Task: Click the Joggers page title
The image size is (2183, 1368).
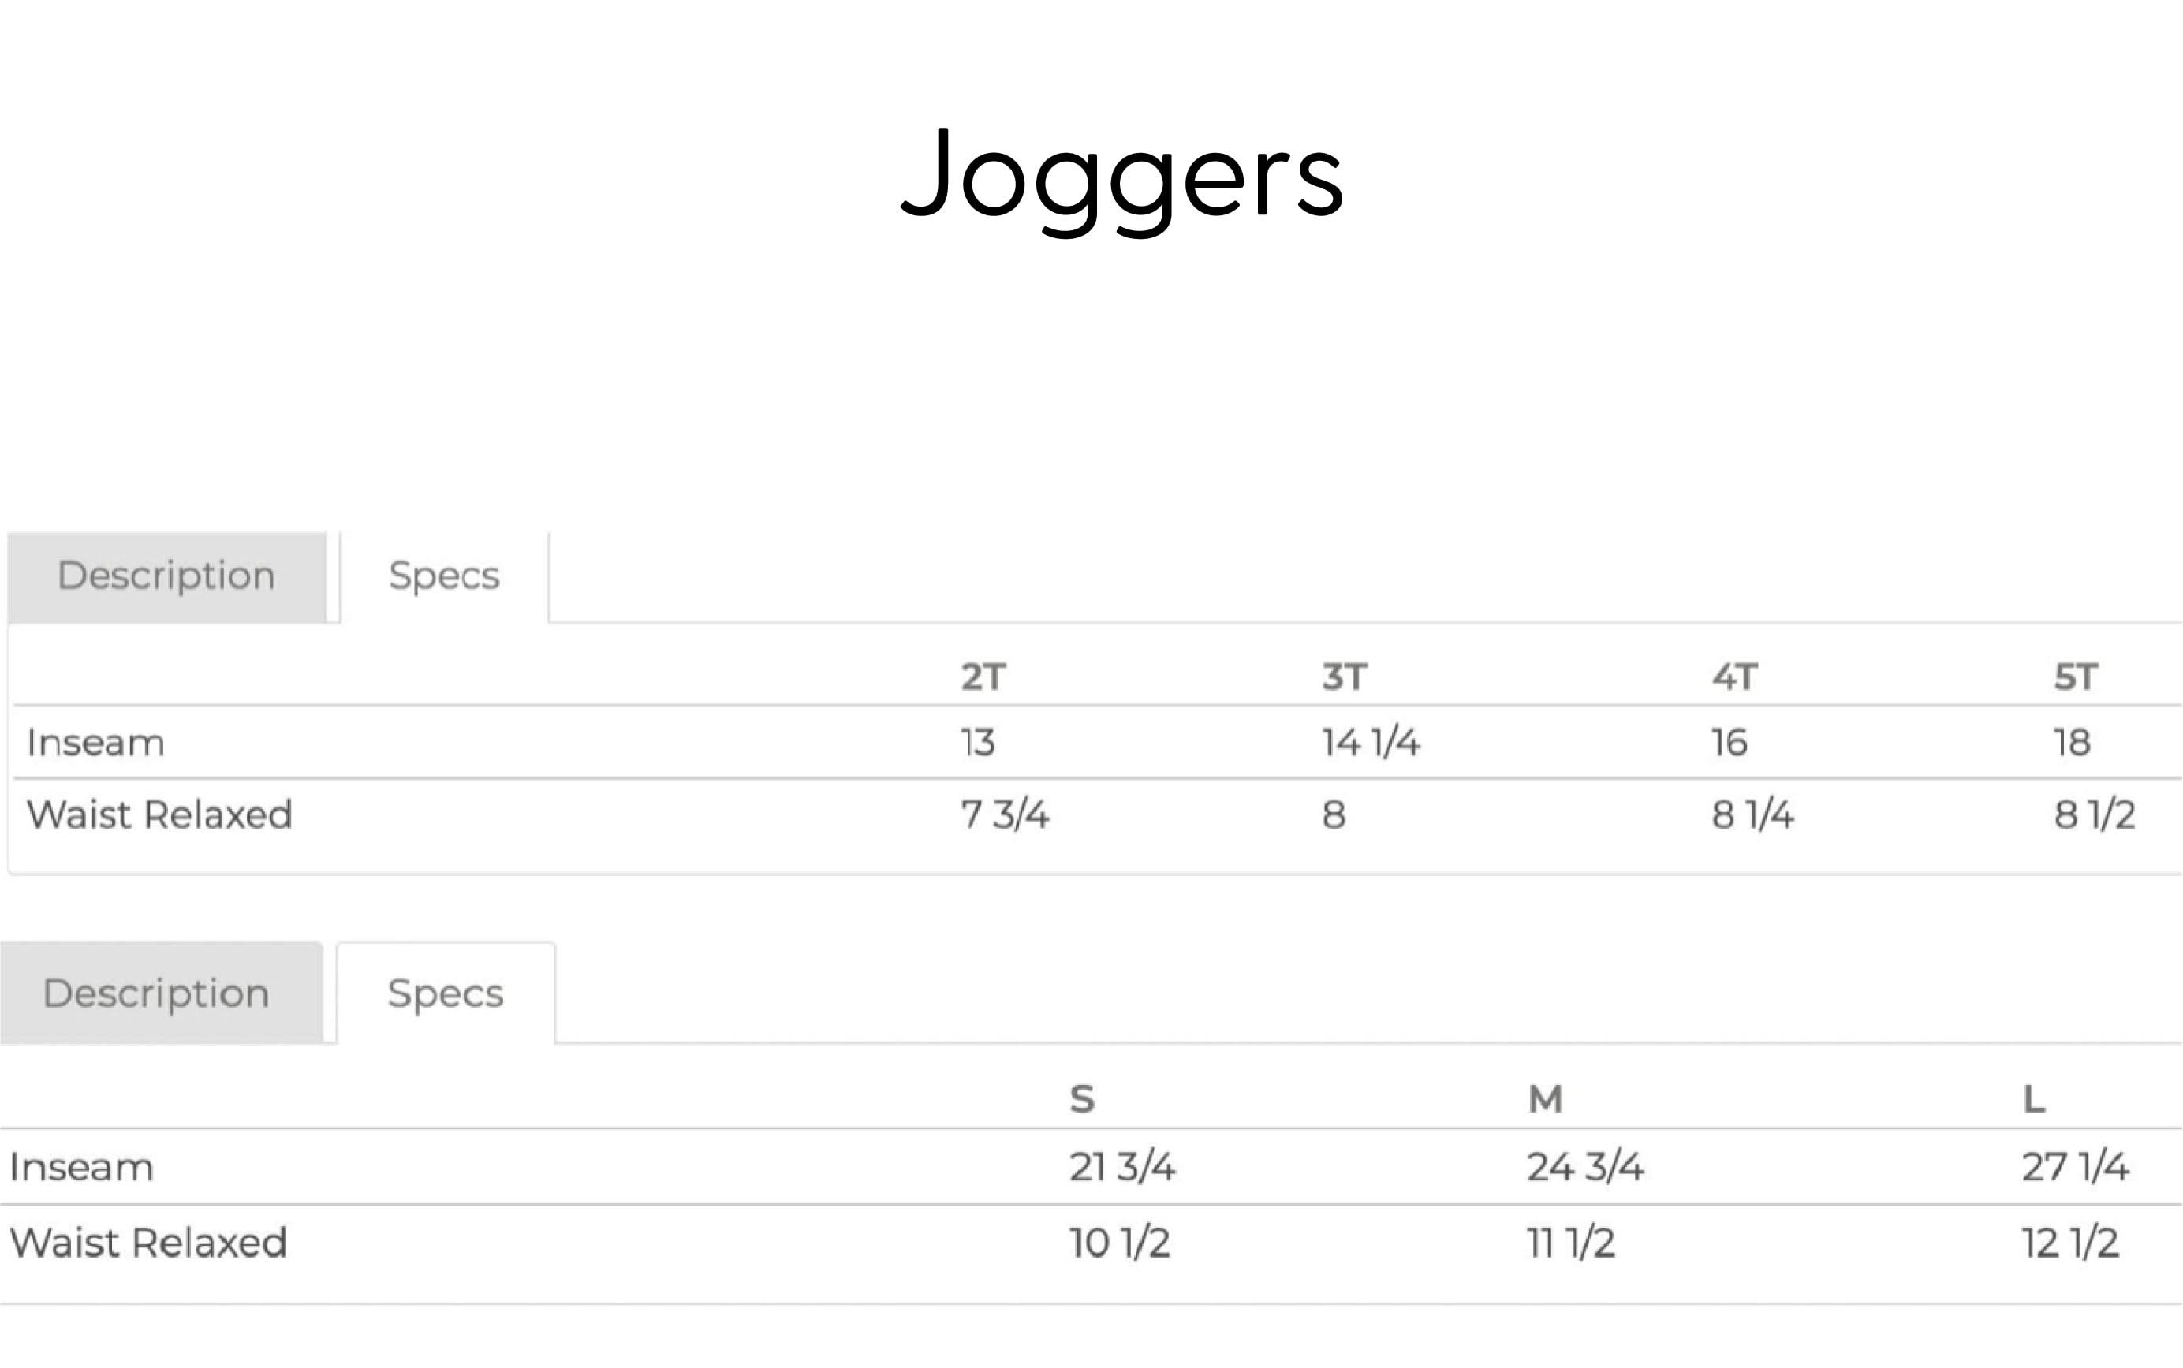Action: [1118, 181]
